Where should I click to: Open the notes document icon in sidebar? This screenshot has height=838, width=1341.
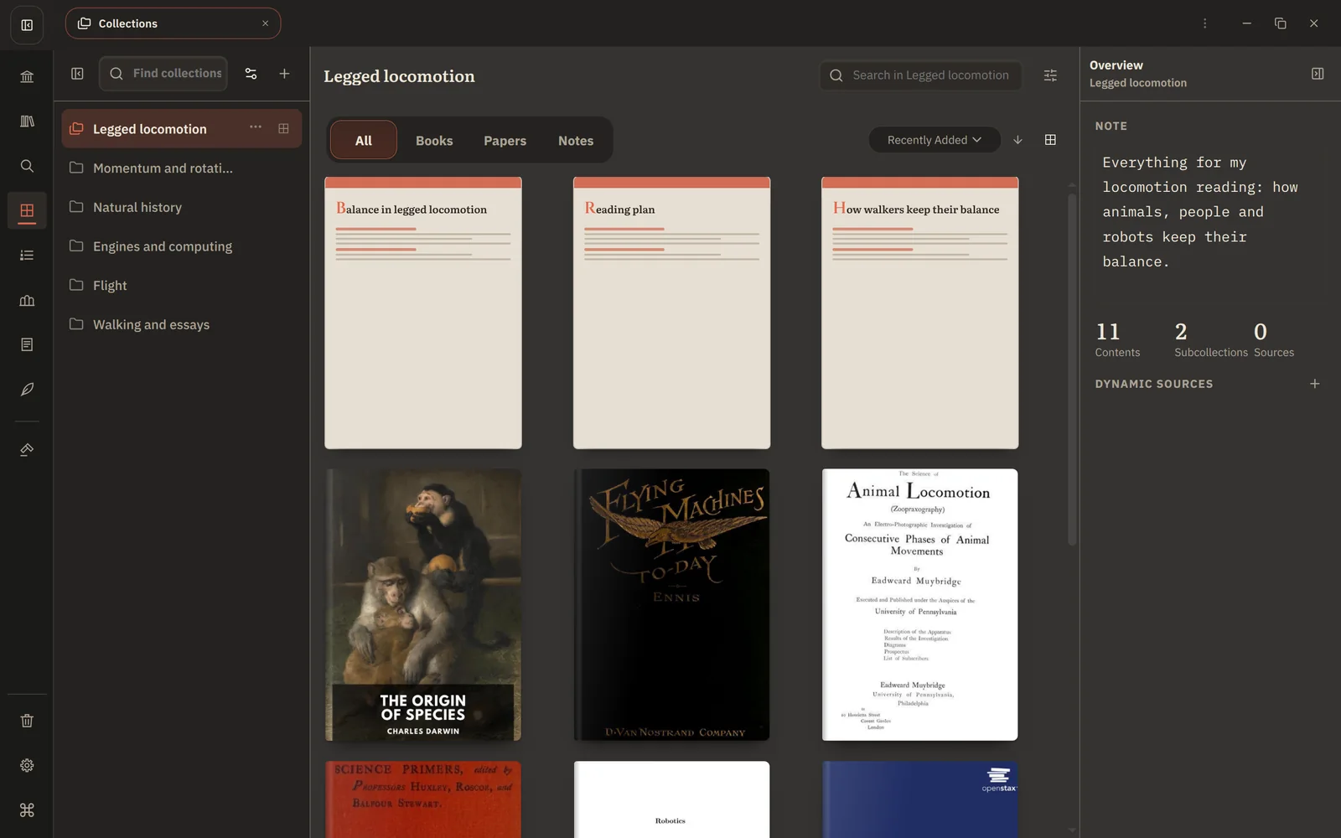27,344
